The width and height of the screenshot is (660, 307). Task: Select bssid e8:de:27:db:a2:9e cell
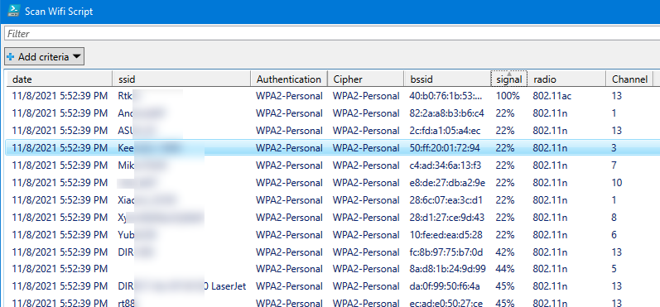click(x=447, y=183)
